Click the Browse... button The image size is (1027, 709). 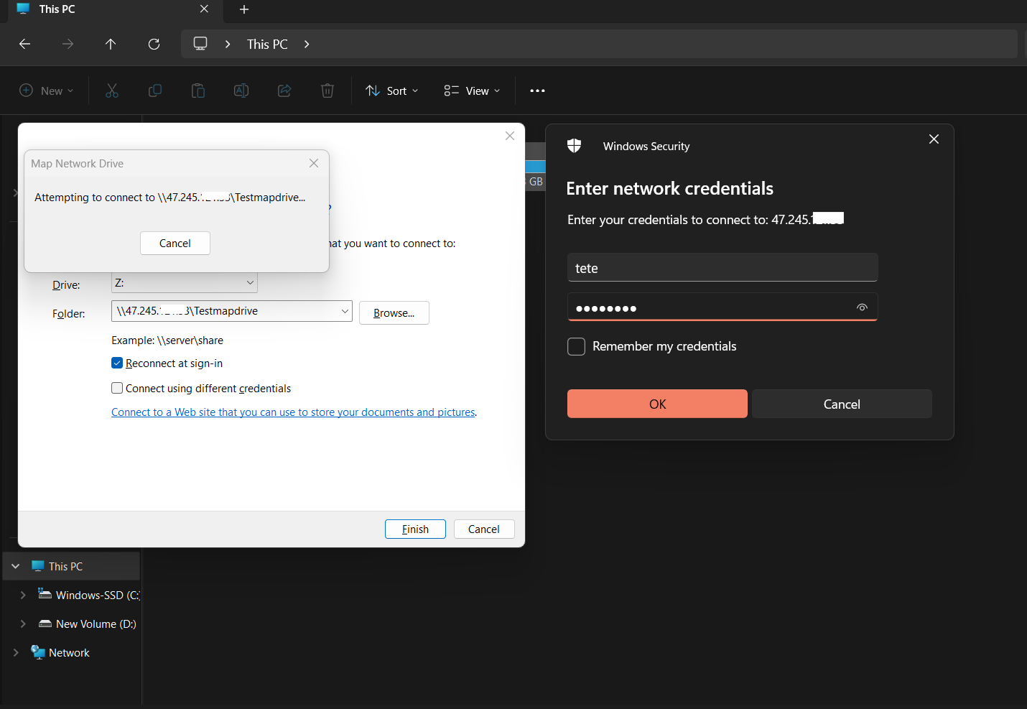point(394,312)
